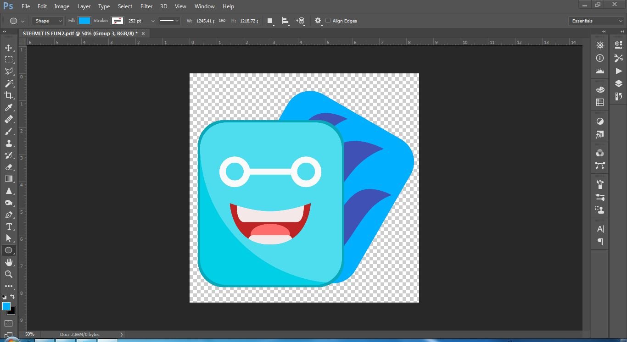Select the Eyedropper tool

coord(9,107)
